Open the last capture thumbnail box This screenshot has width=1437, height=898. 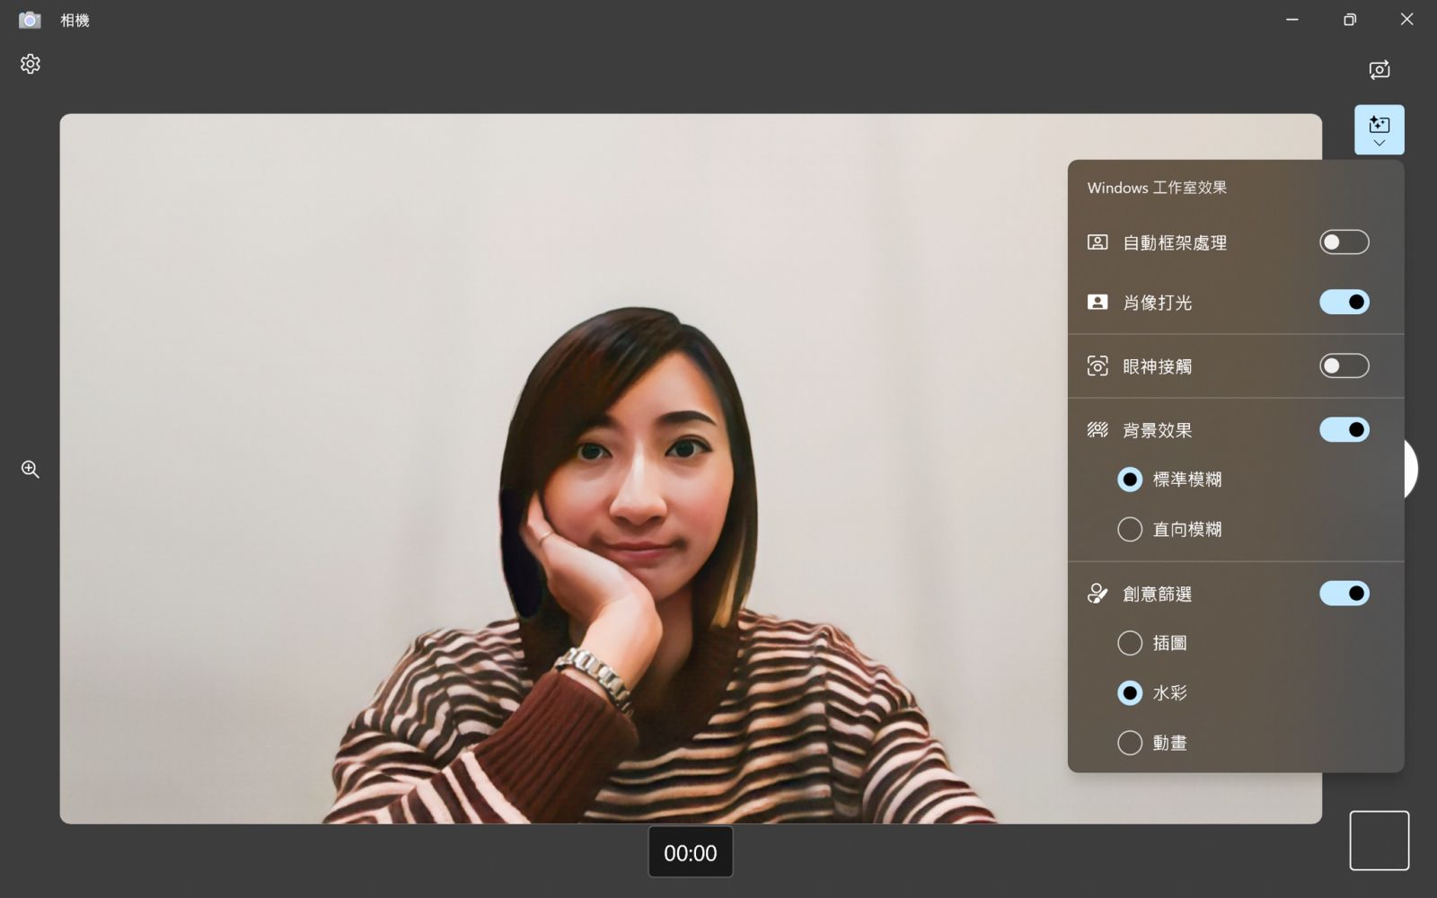[1380, 841]
